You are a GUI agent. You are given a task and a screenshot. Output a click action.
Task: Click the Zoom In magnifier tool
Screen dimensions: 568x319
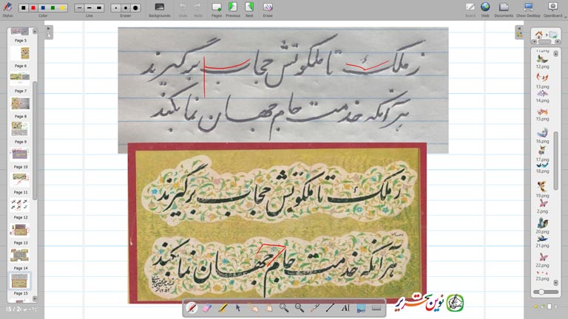point(284,307)
